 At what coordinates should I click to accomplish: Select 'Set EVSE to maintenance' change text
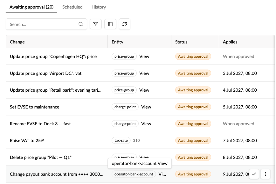[x=34, y=107]
